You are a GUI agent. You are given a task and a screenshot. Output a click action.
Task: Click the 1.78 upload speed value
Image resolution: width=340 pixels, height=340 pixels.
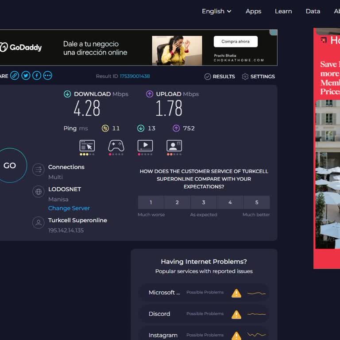coord(169,108)
